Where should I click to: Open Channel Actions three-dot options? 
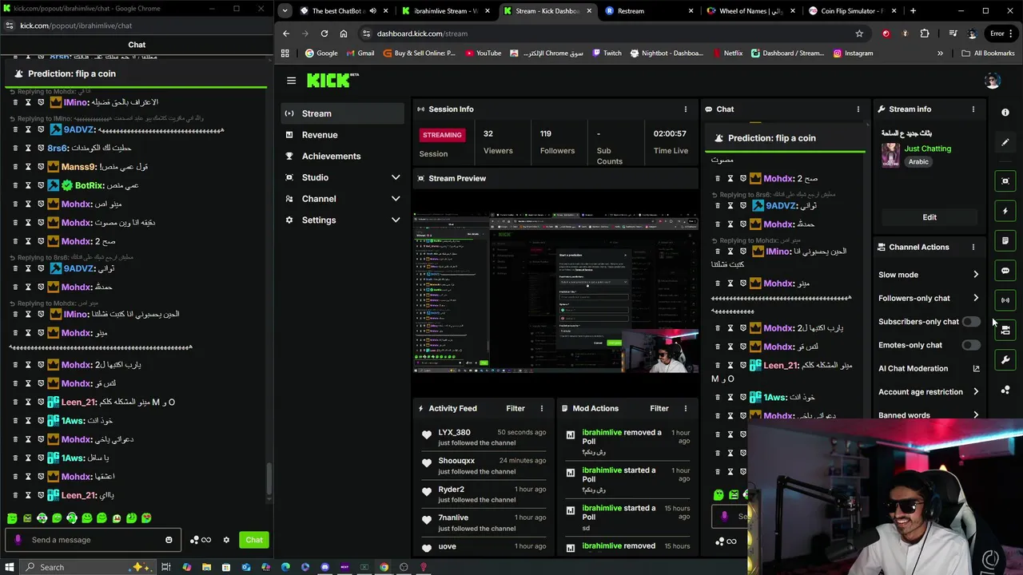[x=973, y=248]
